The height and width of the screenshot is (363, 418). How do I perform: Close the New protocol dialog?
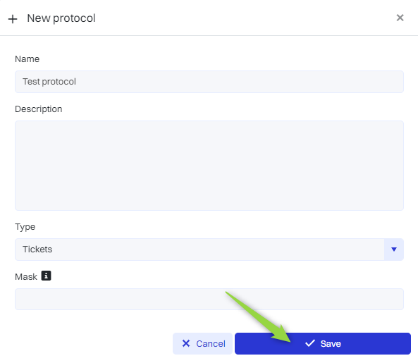tap(400, 18)
